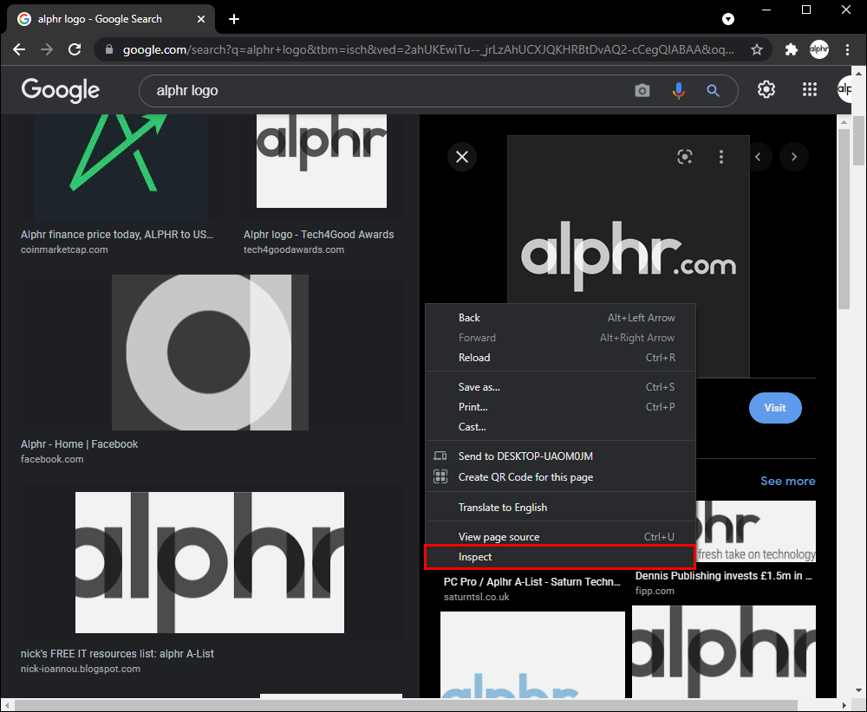Image resolution: width=867 pixels, height=712 pixels.
Task: Choose Save as... from context menu
Action: pos(560,387)
